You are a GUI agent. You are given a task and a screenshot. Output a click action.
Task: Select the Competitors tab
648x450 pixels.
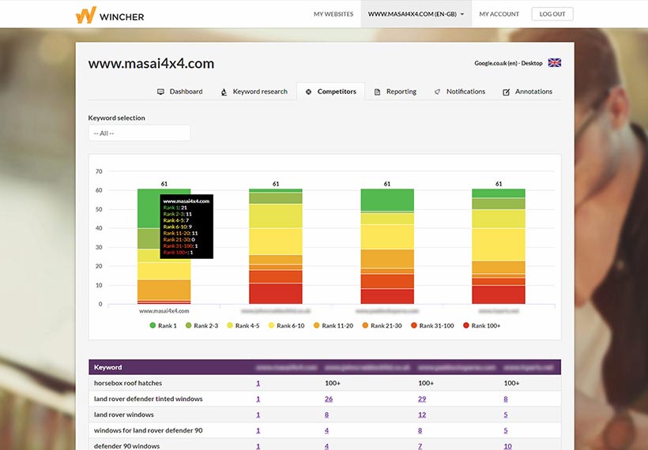[x=330, y=92]
